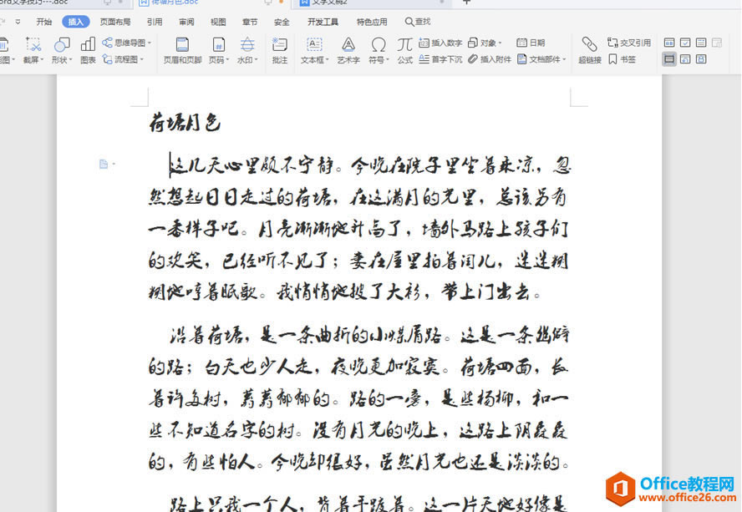Open the 引用 tab
The image size is (742, 512).
point(155,22)
